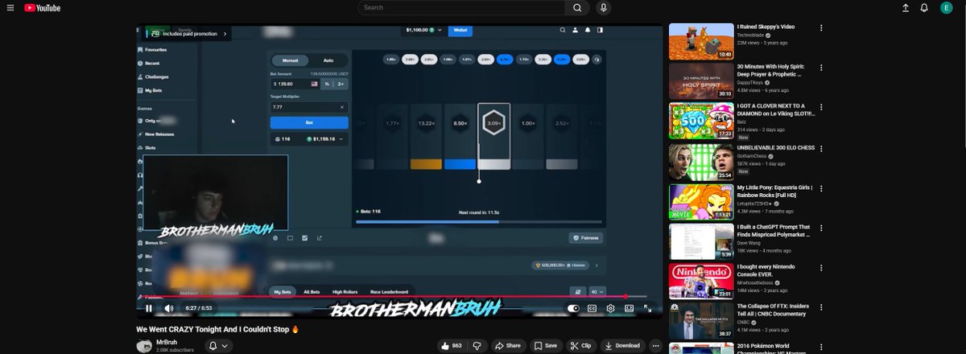
Task: Open Collapse Of FTX CNBC thumbnail
Action: pos(700,321)
